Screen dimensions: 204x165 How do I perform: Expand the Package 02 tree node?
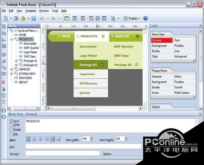16,65
